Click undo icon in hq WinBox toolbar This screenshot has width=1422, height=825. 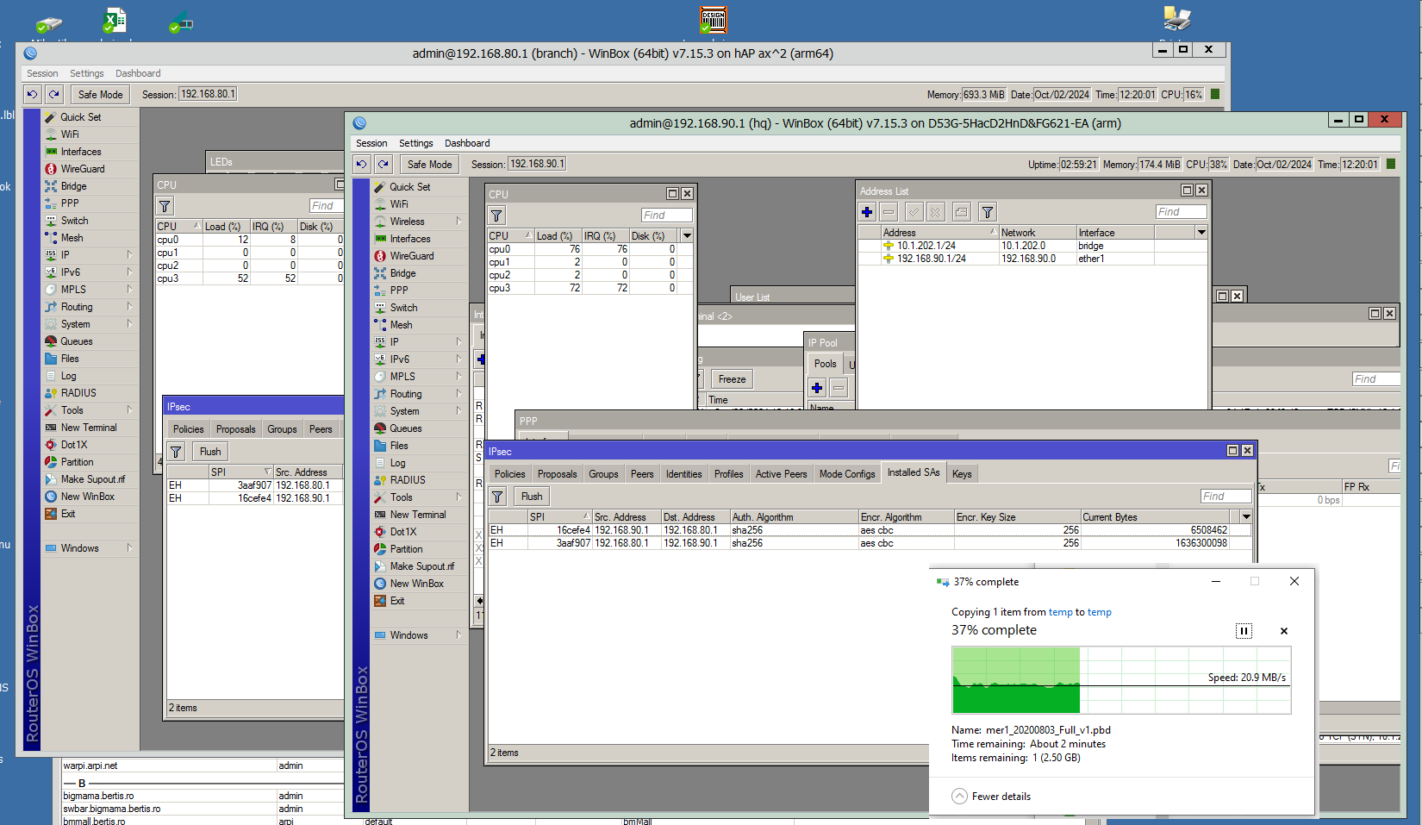362,164
